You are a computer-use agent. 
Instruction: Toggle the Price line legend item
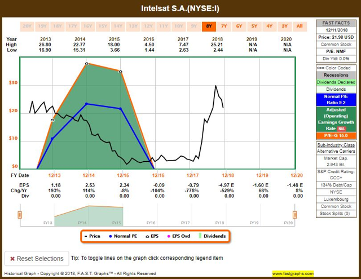(x=93, y=236)
